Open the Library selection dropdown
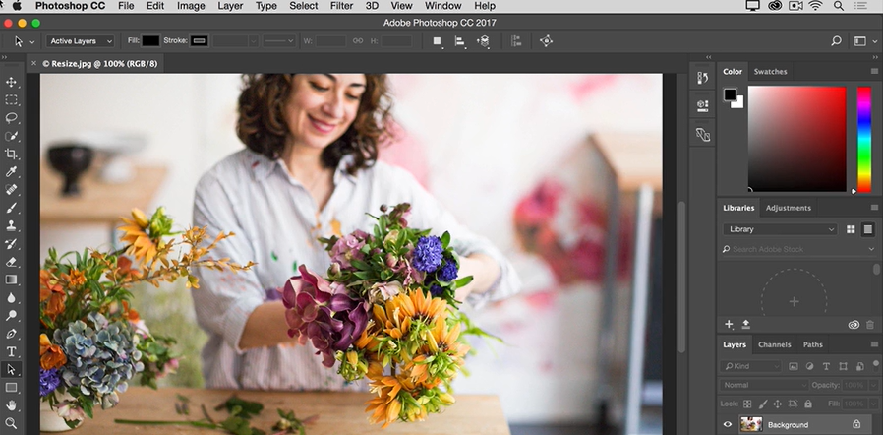Screen dimensions: 883x435 tap(781, 229)
